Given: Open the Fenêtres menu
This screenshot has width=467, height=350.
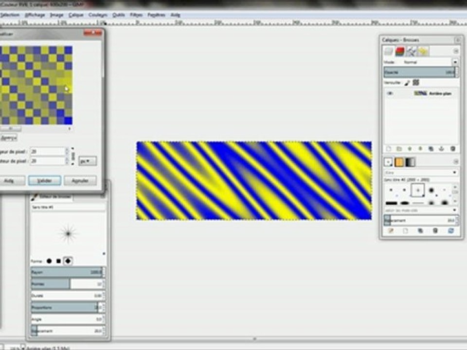Looking at the screenshot, I should (x=156, y=15).
